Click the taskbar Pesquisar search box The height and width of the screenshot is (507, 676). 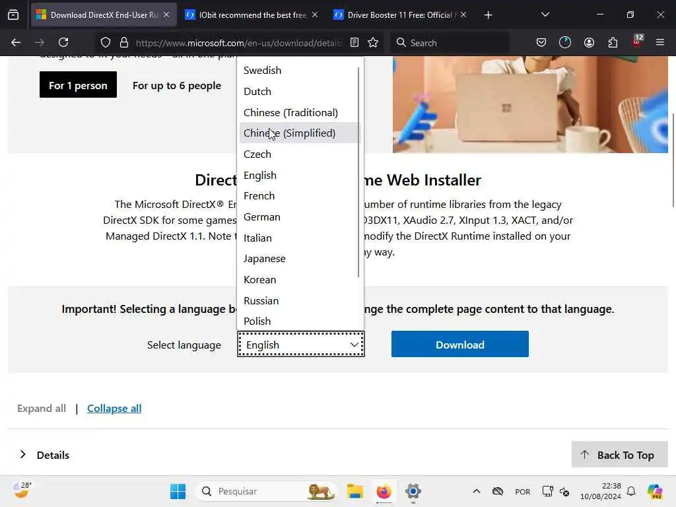267,491
